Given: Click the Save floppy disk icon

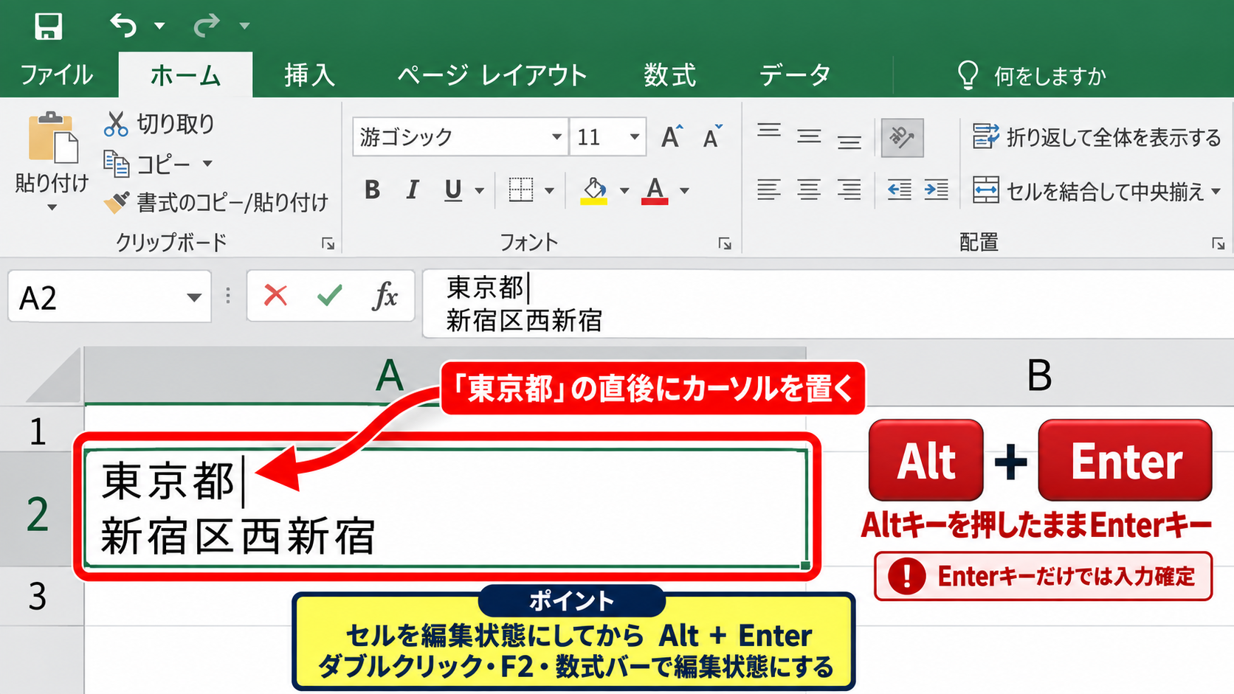Looking at the screenshot, I should click(49, 26).
